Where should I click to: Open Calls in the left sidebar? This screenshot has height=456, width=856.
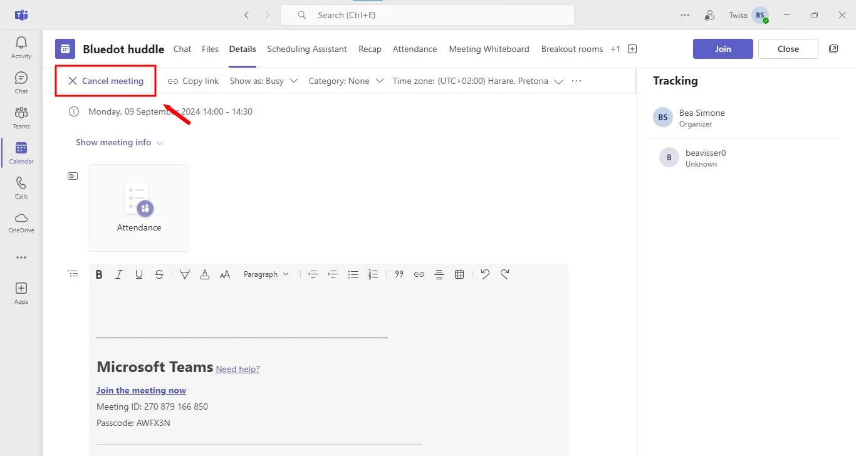(x=21, y=188)
